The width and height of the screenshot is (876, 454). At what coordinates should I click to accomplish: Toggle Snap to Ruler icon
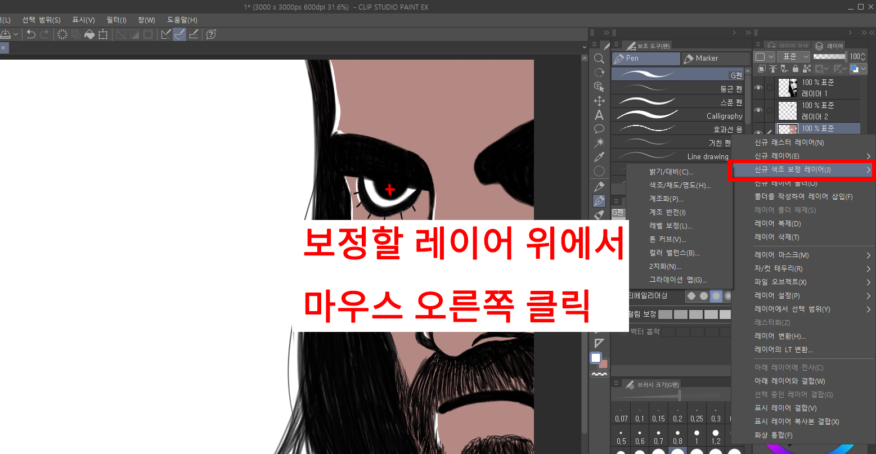click(x=165, y=35)
